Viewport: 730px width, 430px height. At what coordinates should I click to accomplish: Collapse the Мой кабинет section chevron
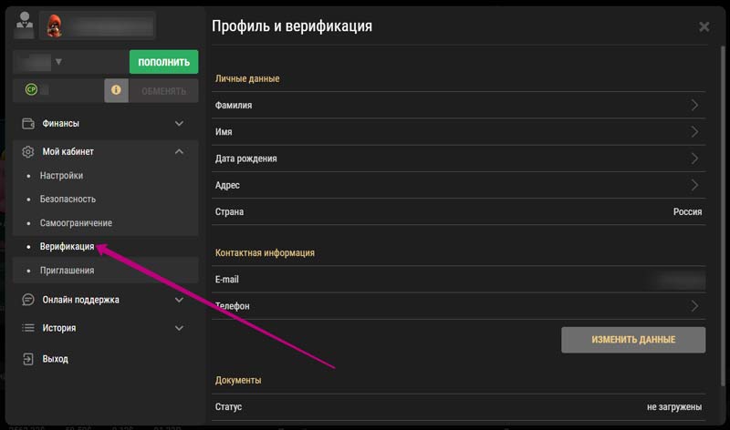(179, 151)
